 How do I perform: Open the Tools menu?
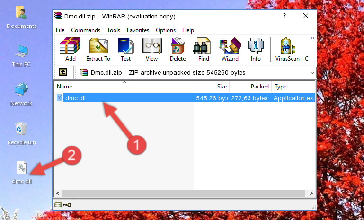pyautogui.click(x=114, y=30)
